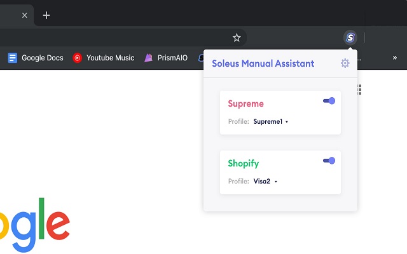Expand the Visa2 profile dropdown
Image resolution: width=407 pixels, height=254 pixels.
266,181
